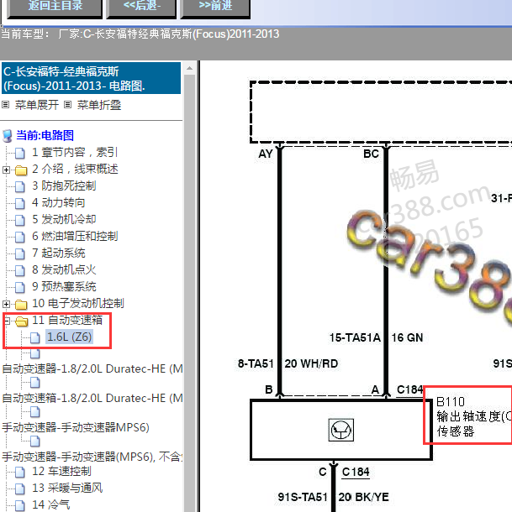The height and width of the screenshot is (512, 512).
Task: Click the C-长安福特-经典福克斯 电路图 header
Action: click(x=91, y=78)
